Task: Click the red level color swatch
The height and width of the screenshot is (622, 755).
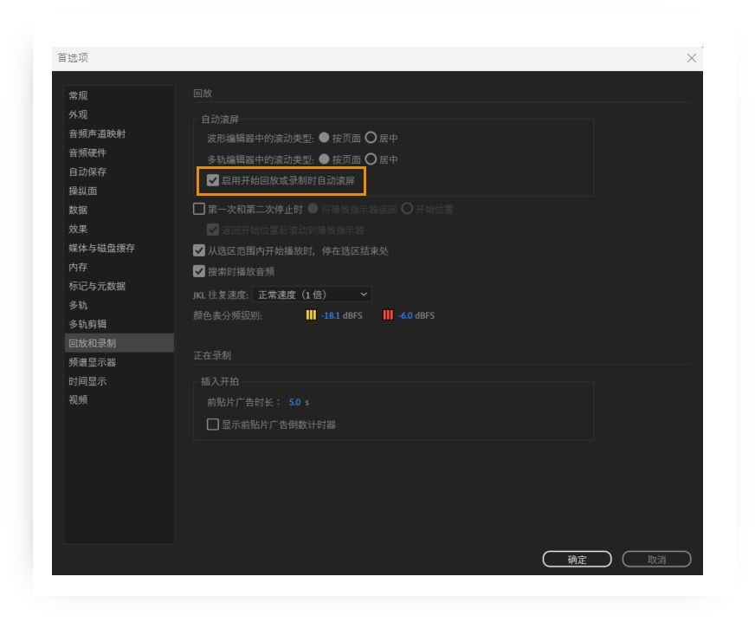Action: pos(388,315)
